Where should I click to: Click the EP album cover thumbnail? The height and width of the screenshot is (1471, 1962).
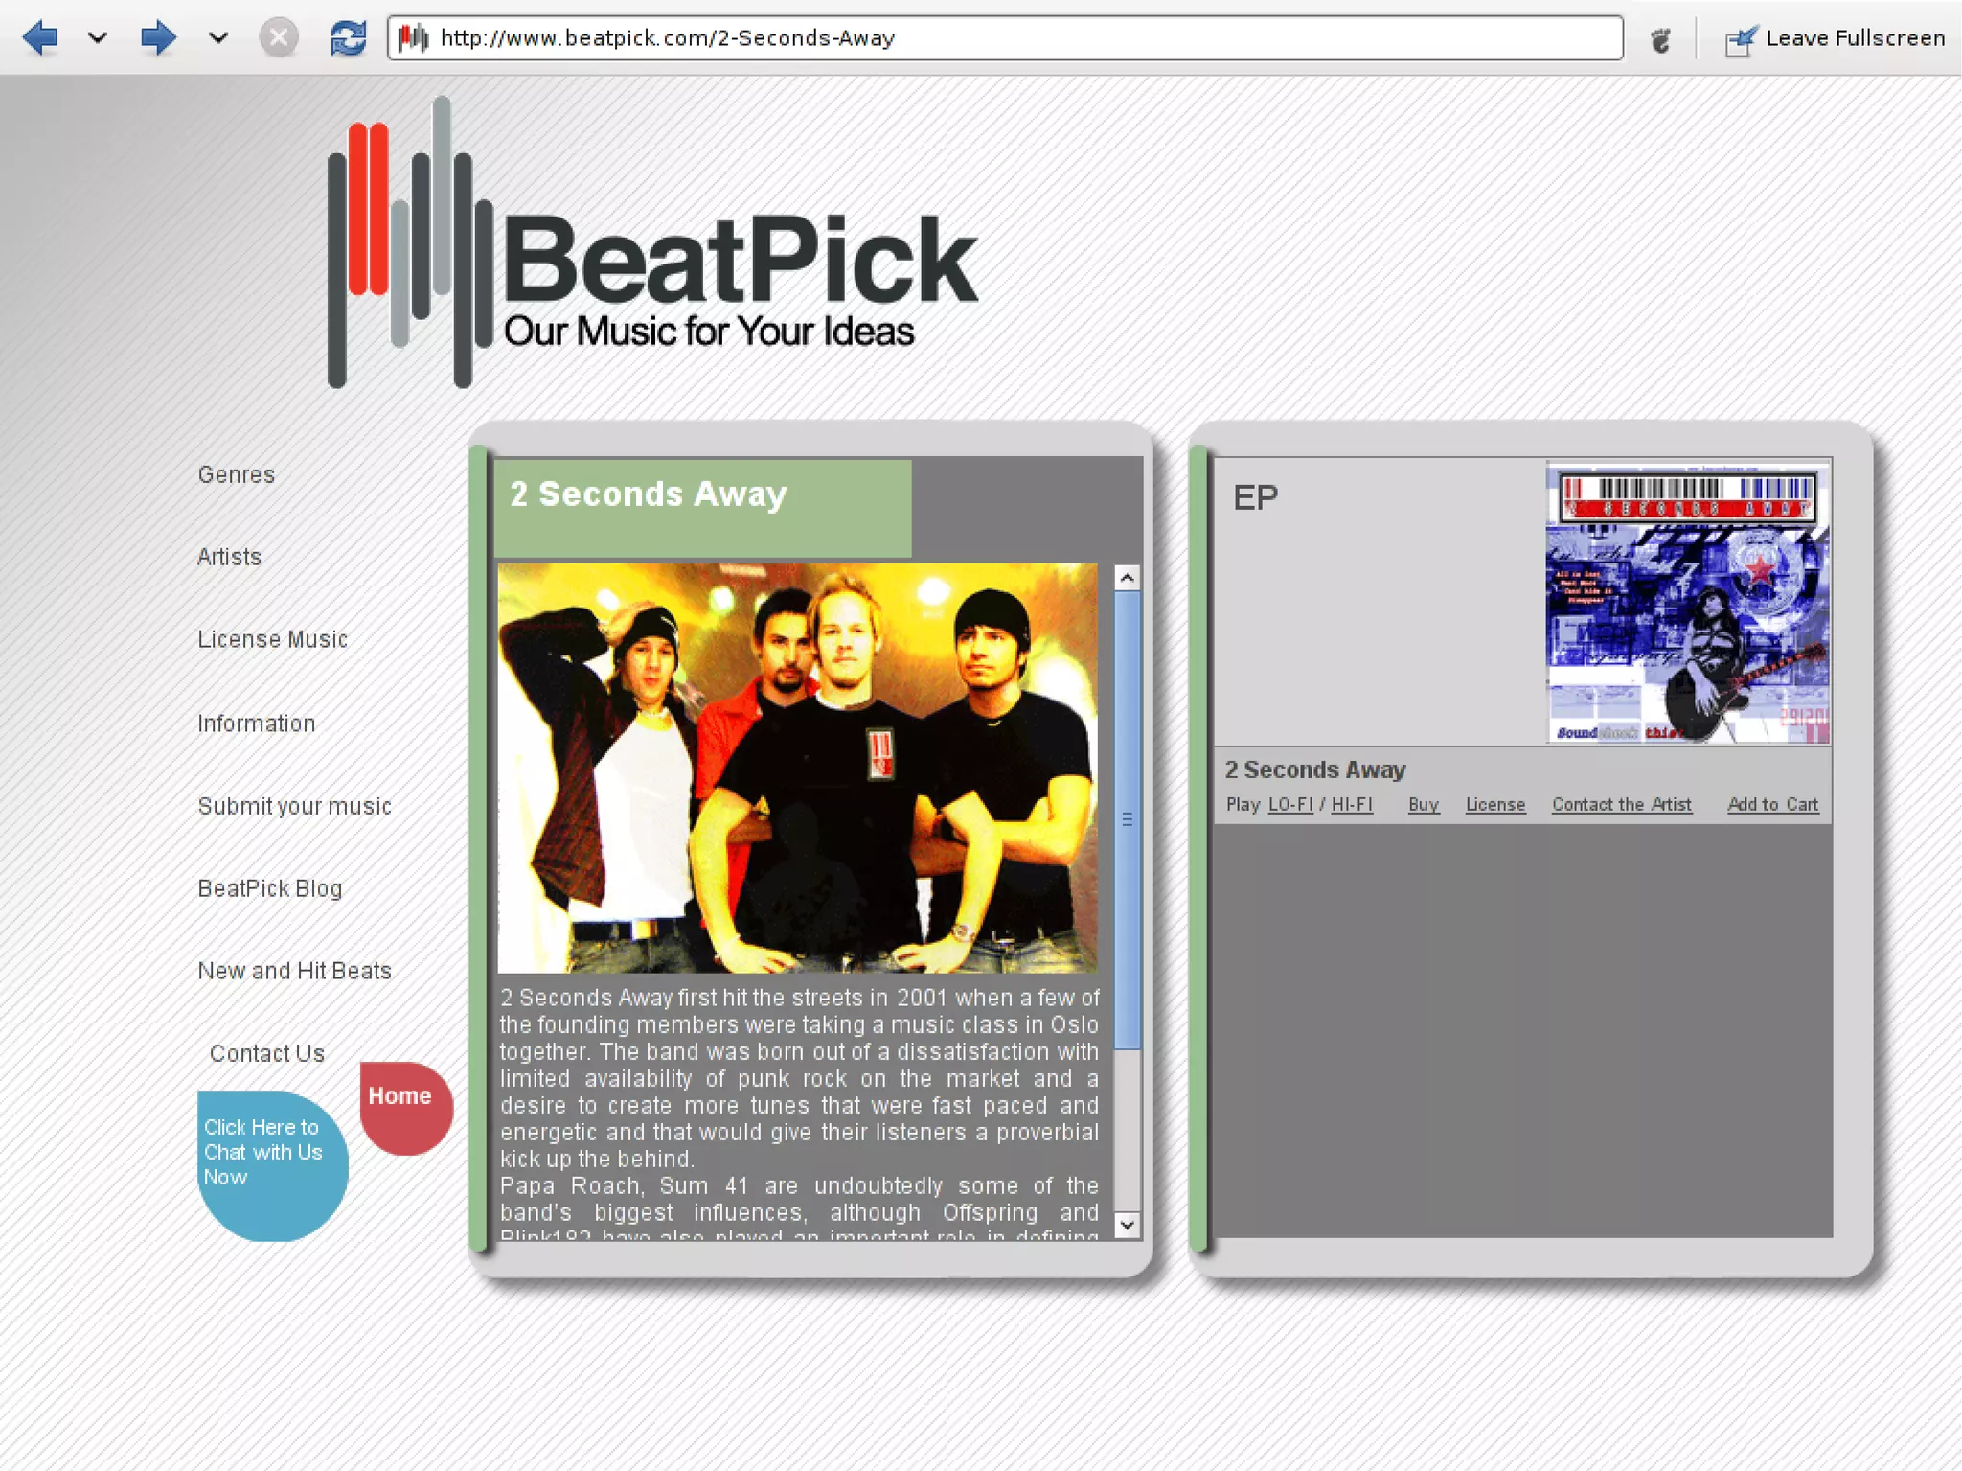point(1687,603)
